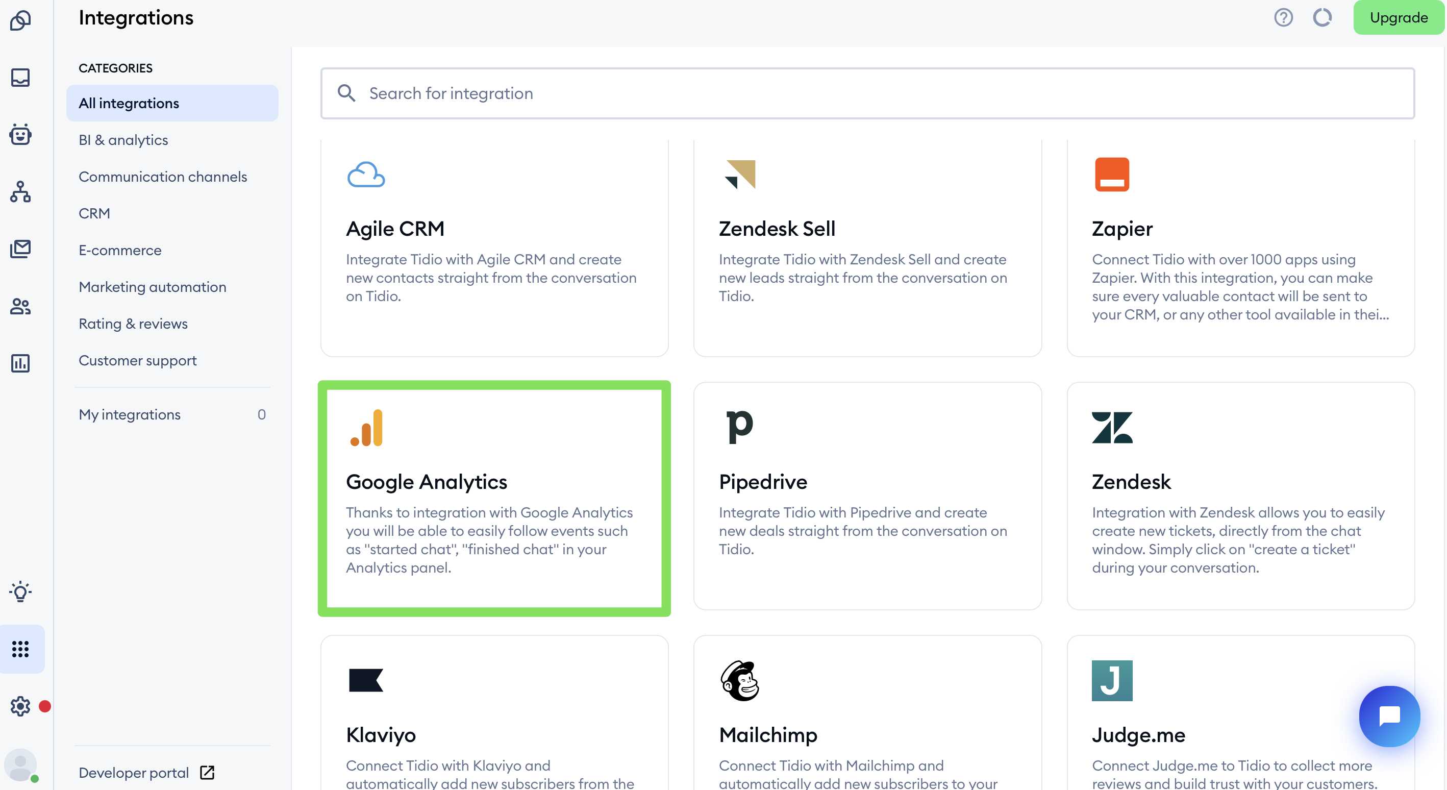The image size is (1447, 790).
Task: Open the Zendesk Sell card title
Action: pos(777,229)
